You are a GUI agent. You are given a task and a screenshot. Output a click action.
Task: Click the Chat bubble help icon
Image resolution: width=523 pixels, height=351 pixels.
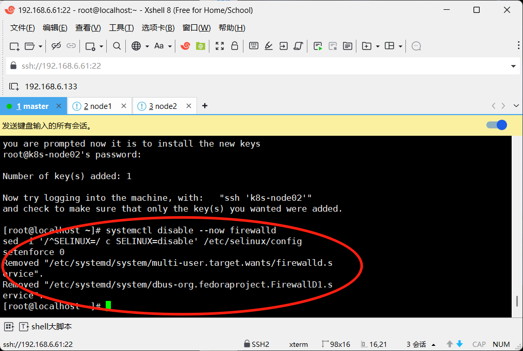[x=416, y=46]
